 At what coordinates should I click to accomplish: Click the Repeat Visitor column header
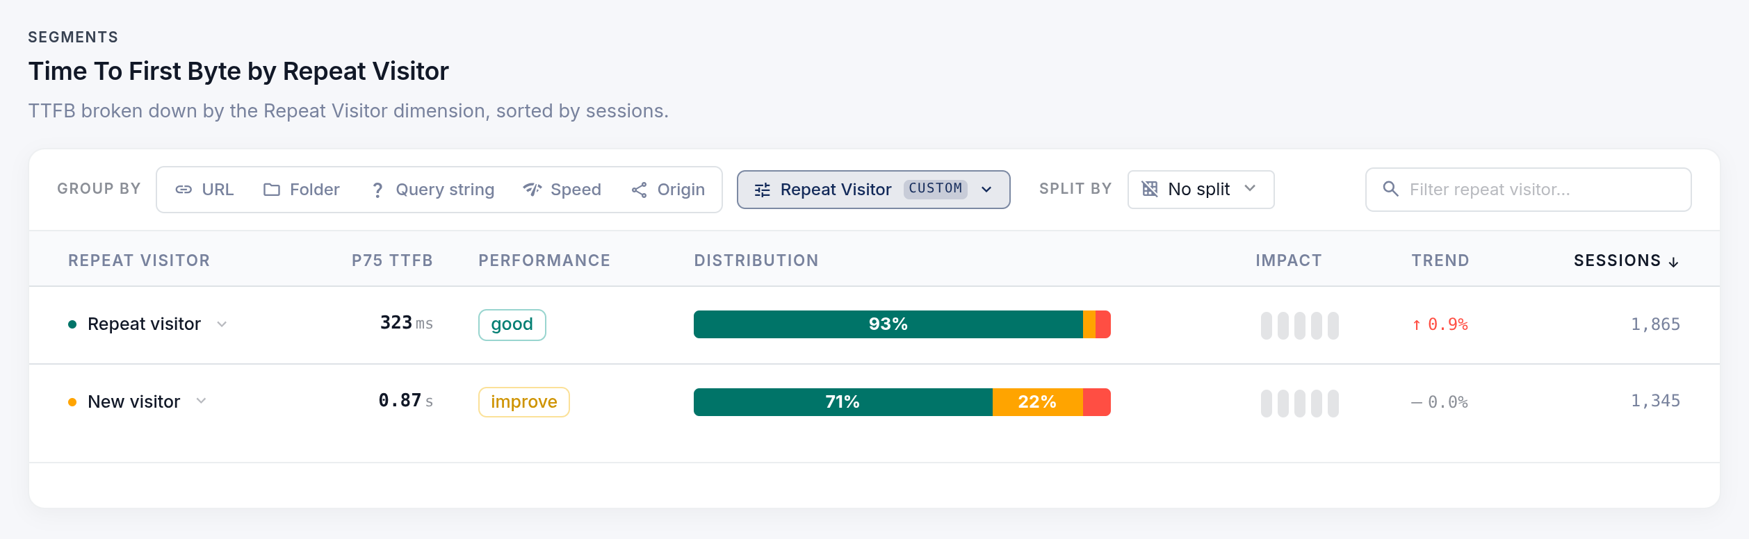tap(139, 260)
